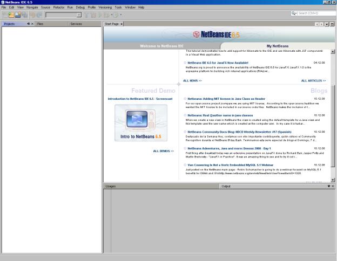Click the Profile Main Project icon

pyautogui.click(x=116, y=15)
